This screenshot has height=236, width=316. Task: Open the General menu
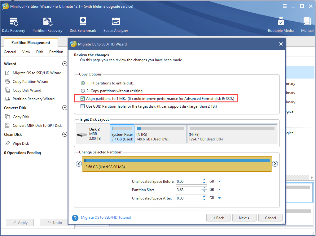(10, 52)
